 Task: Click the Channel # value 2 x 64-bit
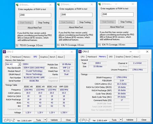point(137,63)
